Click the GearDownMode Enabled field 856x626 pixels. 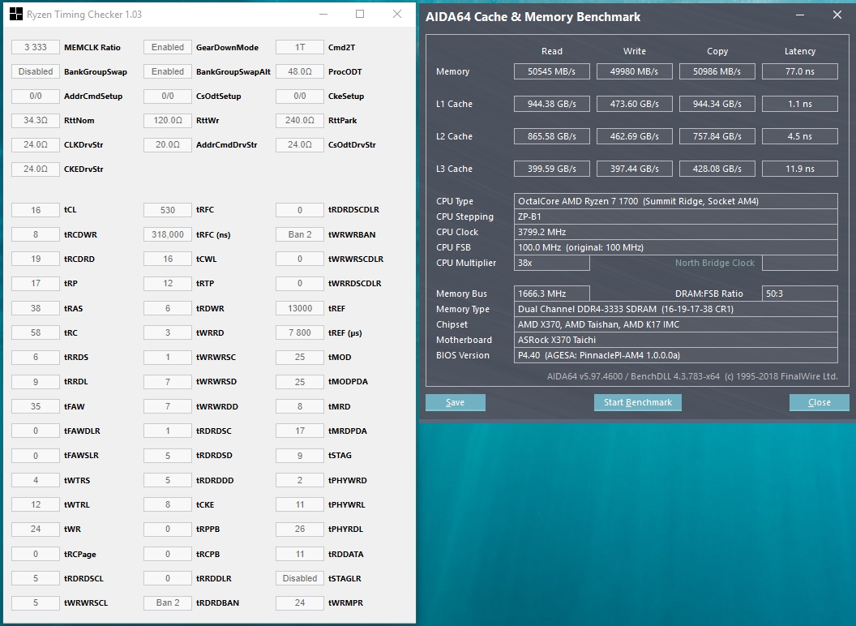point(168,48)
